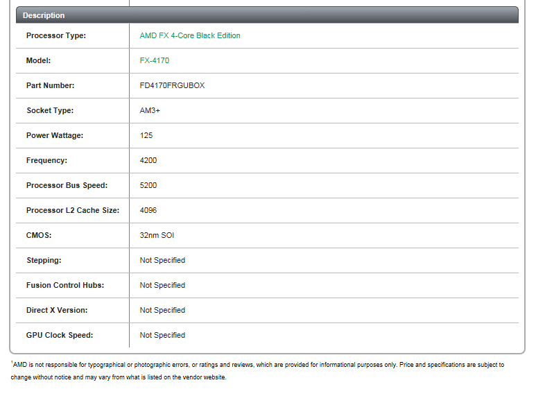Click the Description section header
The width and height of the screenshot is (536, 396).
tap(44, 15)
